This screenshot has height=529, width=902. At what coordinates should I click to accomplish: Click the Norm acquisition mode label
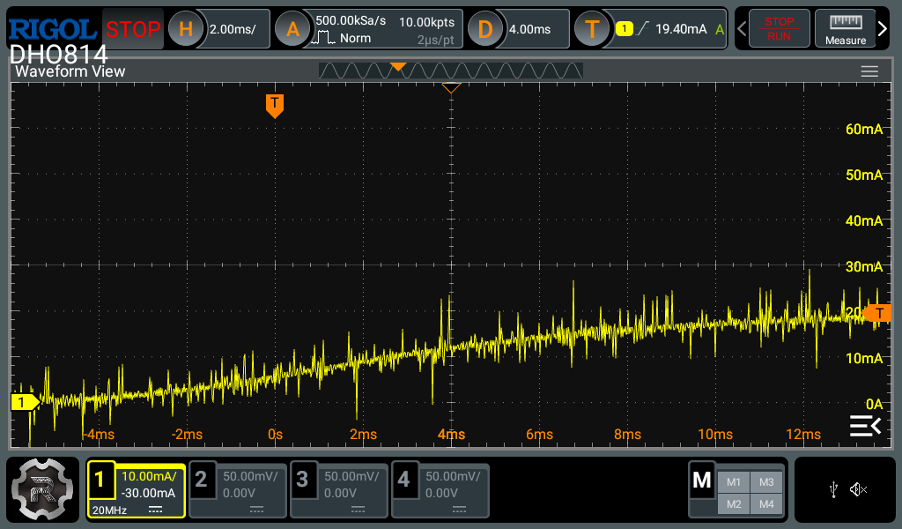pyautogui.click(x=355, y=39)
